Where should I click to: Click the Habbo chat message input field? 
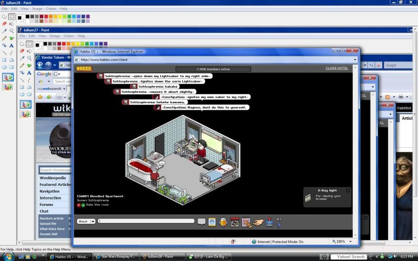click(x=146, y=221)
